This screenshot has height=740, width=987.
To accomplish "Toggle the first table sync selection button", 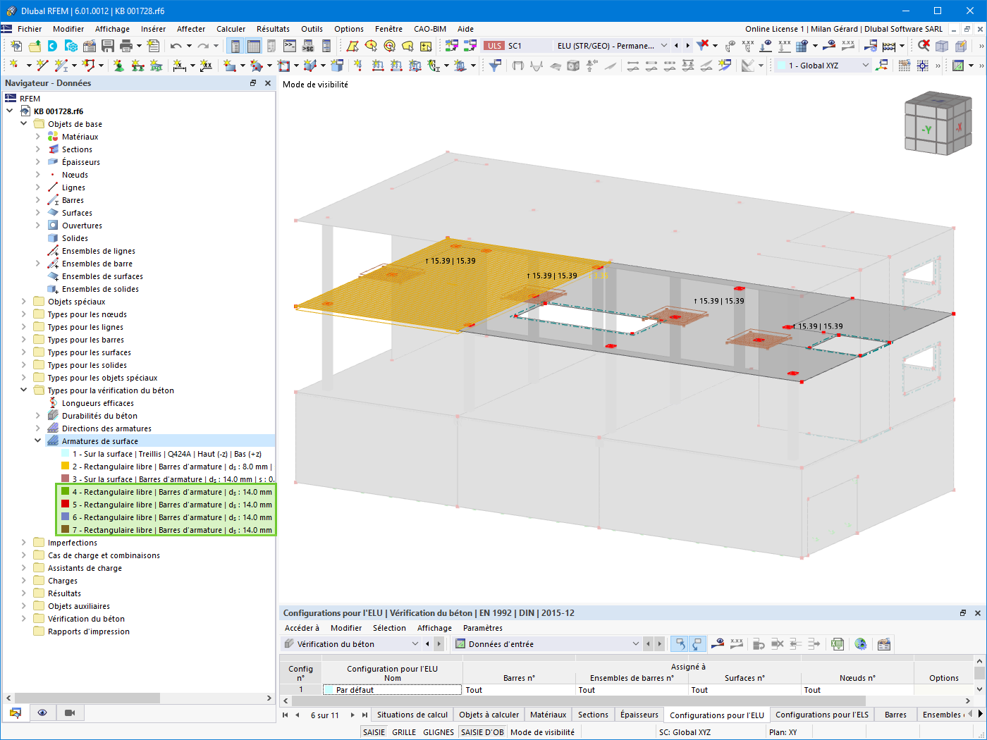I will pyautogui.click(x=679, y=643).
